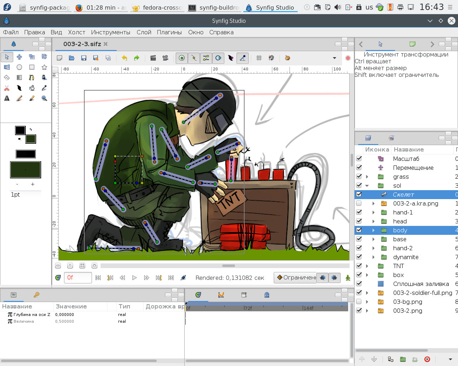The height and width of the screenshot is (366, 458).
Task: Open the render clapperboard icon
Action: (x=153, y=58)
